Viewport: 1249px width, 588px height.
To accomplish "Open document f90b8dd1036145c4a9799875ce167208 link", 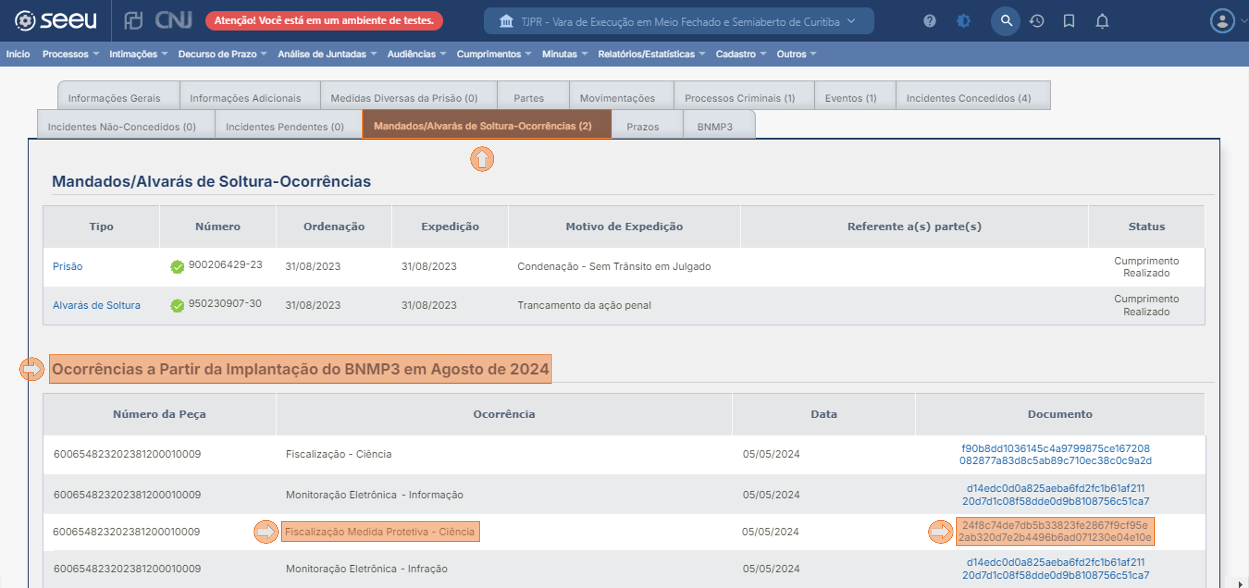I will pyautogui.click(x=1055, y=454).
